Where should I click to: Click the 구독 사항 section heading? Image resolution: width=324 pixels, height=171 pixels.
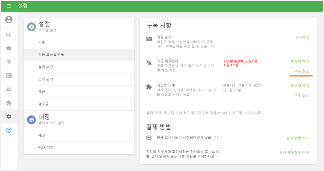pyautogui.click(x=159, y=25)
